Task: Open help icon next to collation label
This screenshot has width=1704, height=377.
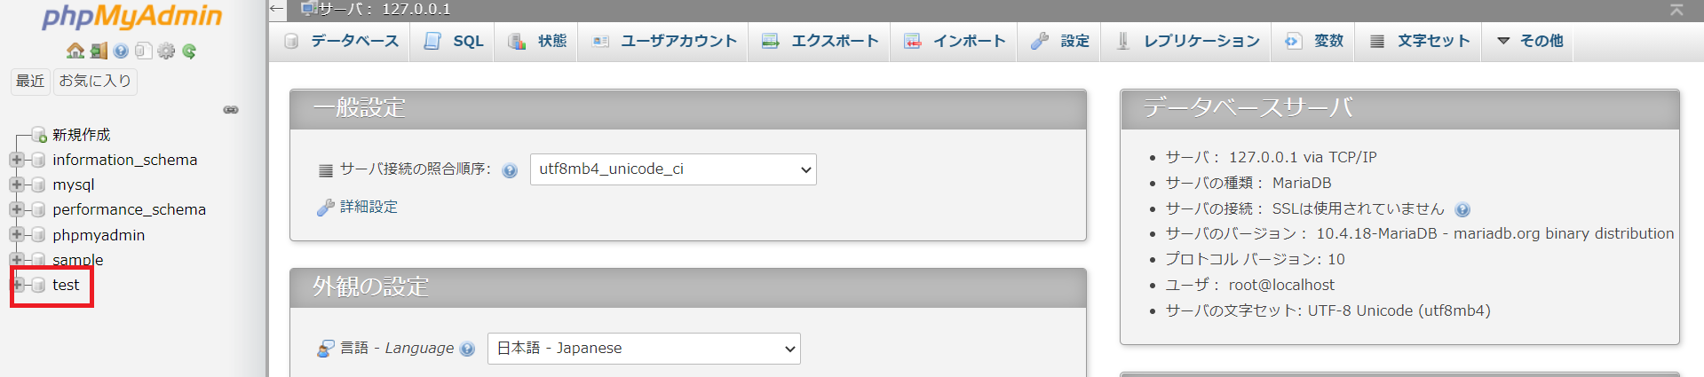Action: pos(510,170)
